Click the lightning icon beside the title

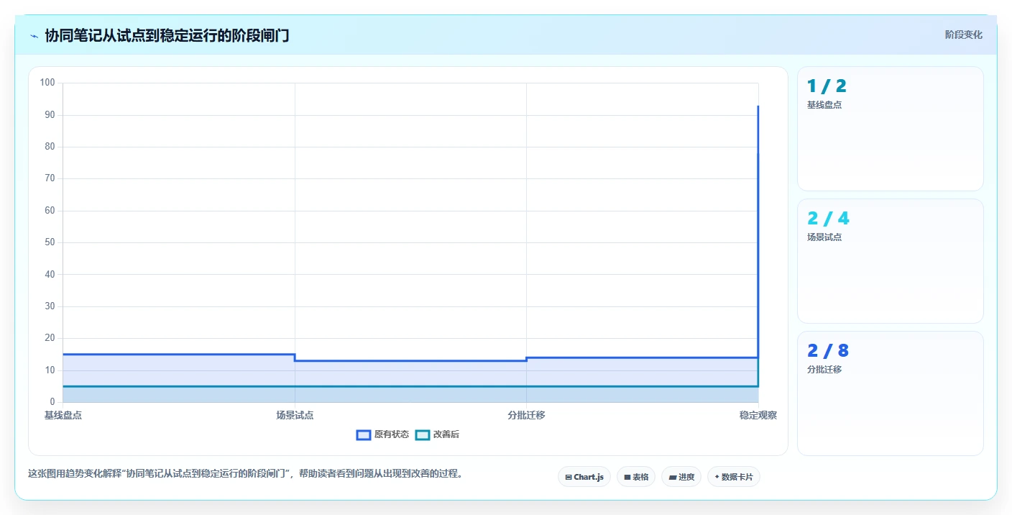[x=34, y=36]
